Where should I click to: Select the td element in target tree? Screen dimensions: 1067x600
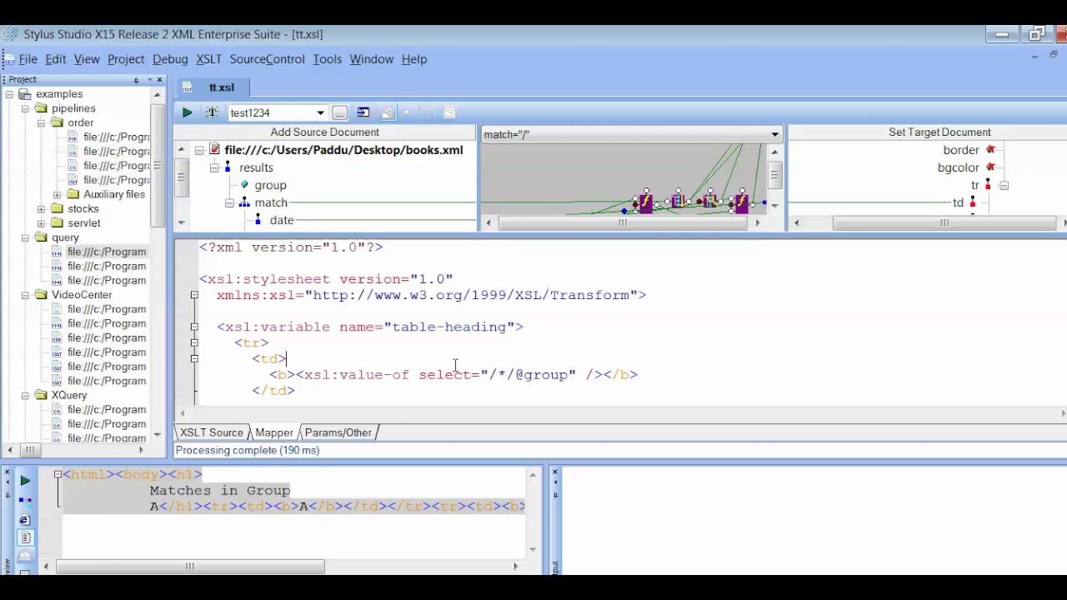pyautogui.click(x=959, y=202)
